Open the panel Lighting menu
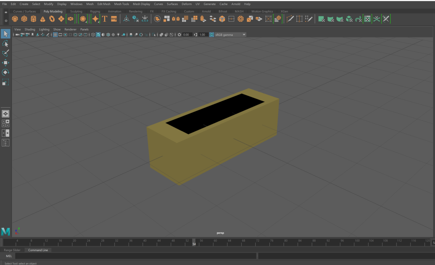 click(x=44, y=29)
